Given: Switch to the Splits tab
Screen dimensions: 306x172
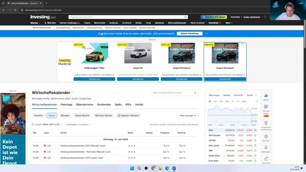Looking at the screenshot, I should click(118, 105).
